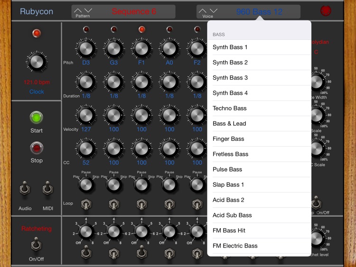Click the red clock LED above tempo knob

click(x=37, y=33)
